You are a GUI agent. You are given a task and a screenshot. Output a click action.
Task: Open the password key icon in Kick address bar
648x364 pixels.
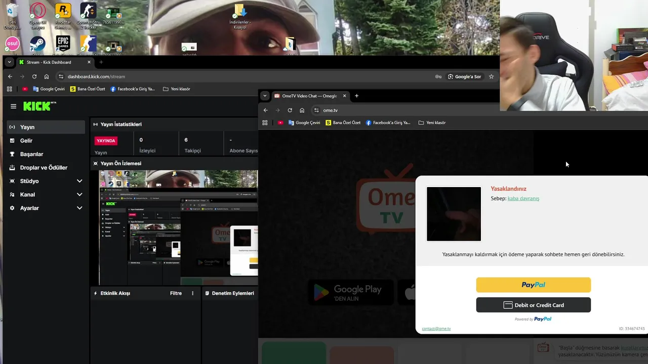438,76
